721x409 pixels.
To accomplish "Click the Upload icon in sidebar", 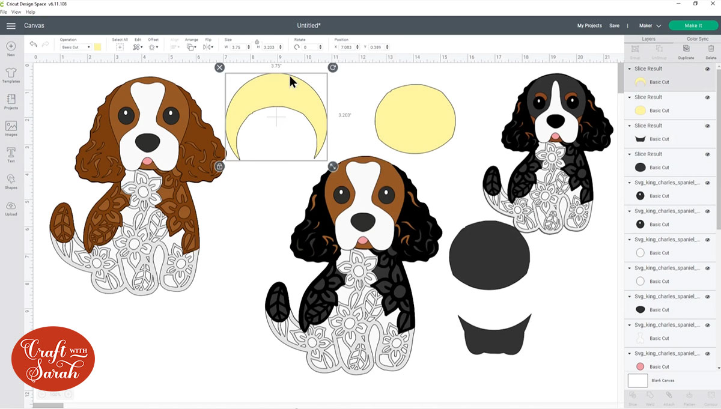I will pos(11,207).
